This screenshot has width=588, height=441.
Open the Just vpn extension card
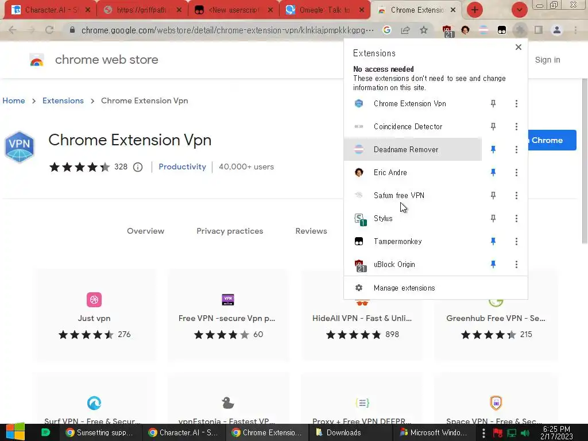(x=94, y=315)
